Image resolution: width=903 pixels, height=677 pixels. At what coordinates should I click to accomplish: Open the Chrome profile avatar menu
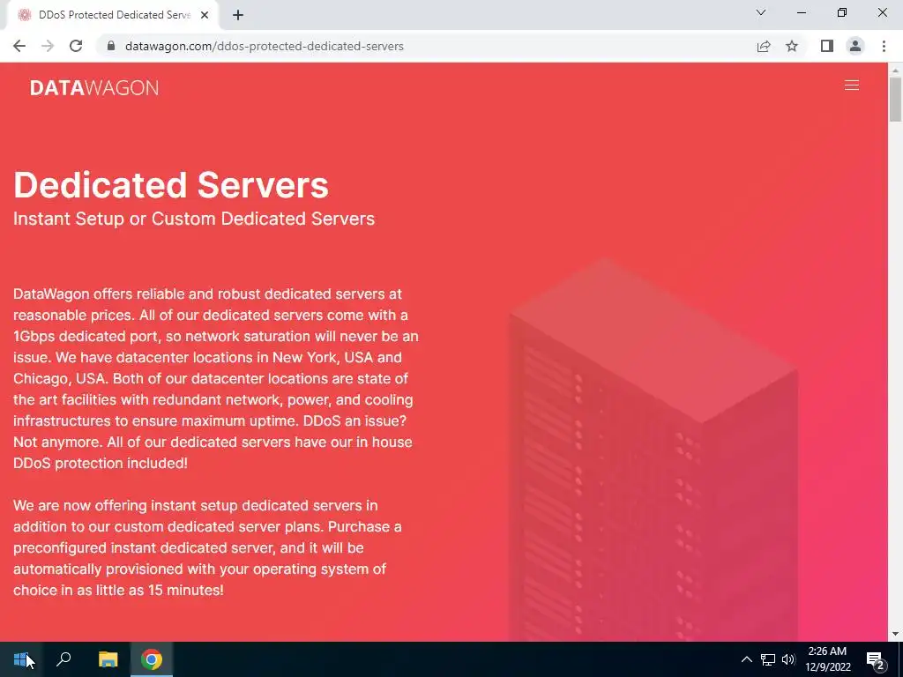(x=855, y=46)
